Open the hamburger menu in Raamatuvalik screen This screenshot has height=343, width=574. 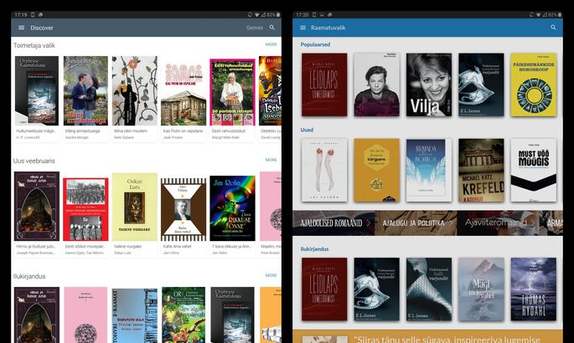pos(303,28)
